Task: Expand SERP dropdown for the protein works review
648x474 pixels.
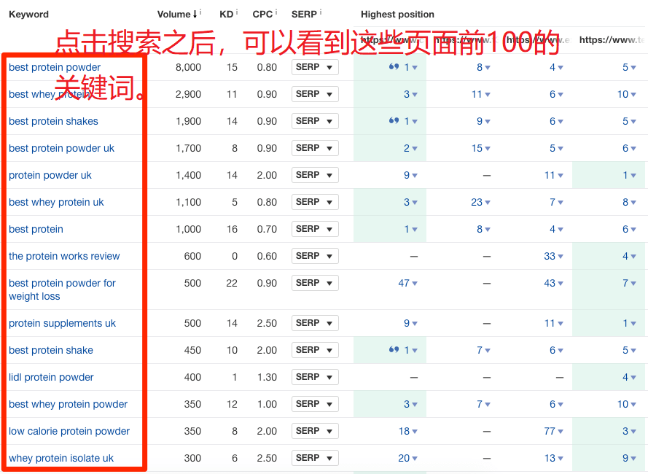Action: tap(315, 256)
